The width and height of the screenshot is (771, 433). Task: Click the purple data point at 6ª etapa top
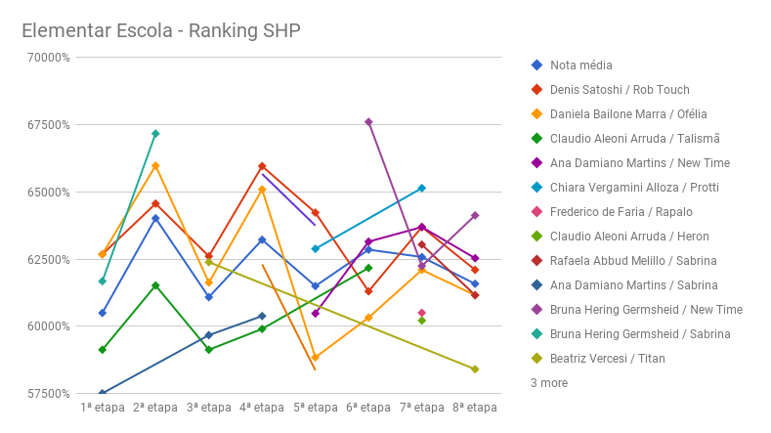pyautogui.click(x=368, y=122)
